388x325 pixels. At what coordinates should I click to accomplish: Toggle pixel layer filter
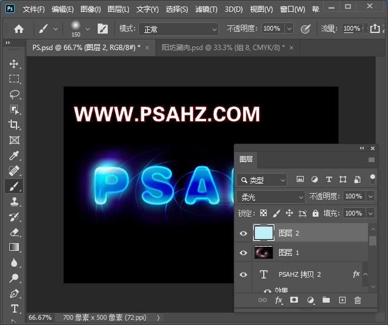300,179
